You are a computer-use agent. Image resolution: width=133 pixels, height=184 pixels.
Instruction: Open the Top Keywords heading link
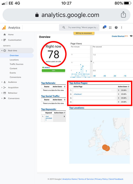click(x=49, y=109)
